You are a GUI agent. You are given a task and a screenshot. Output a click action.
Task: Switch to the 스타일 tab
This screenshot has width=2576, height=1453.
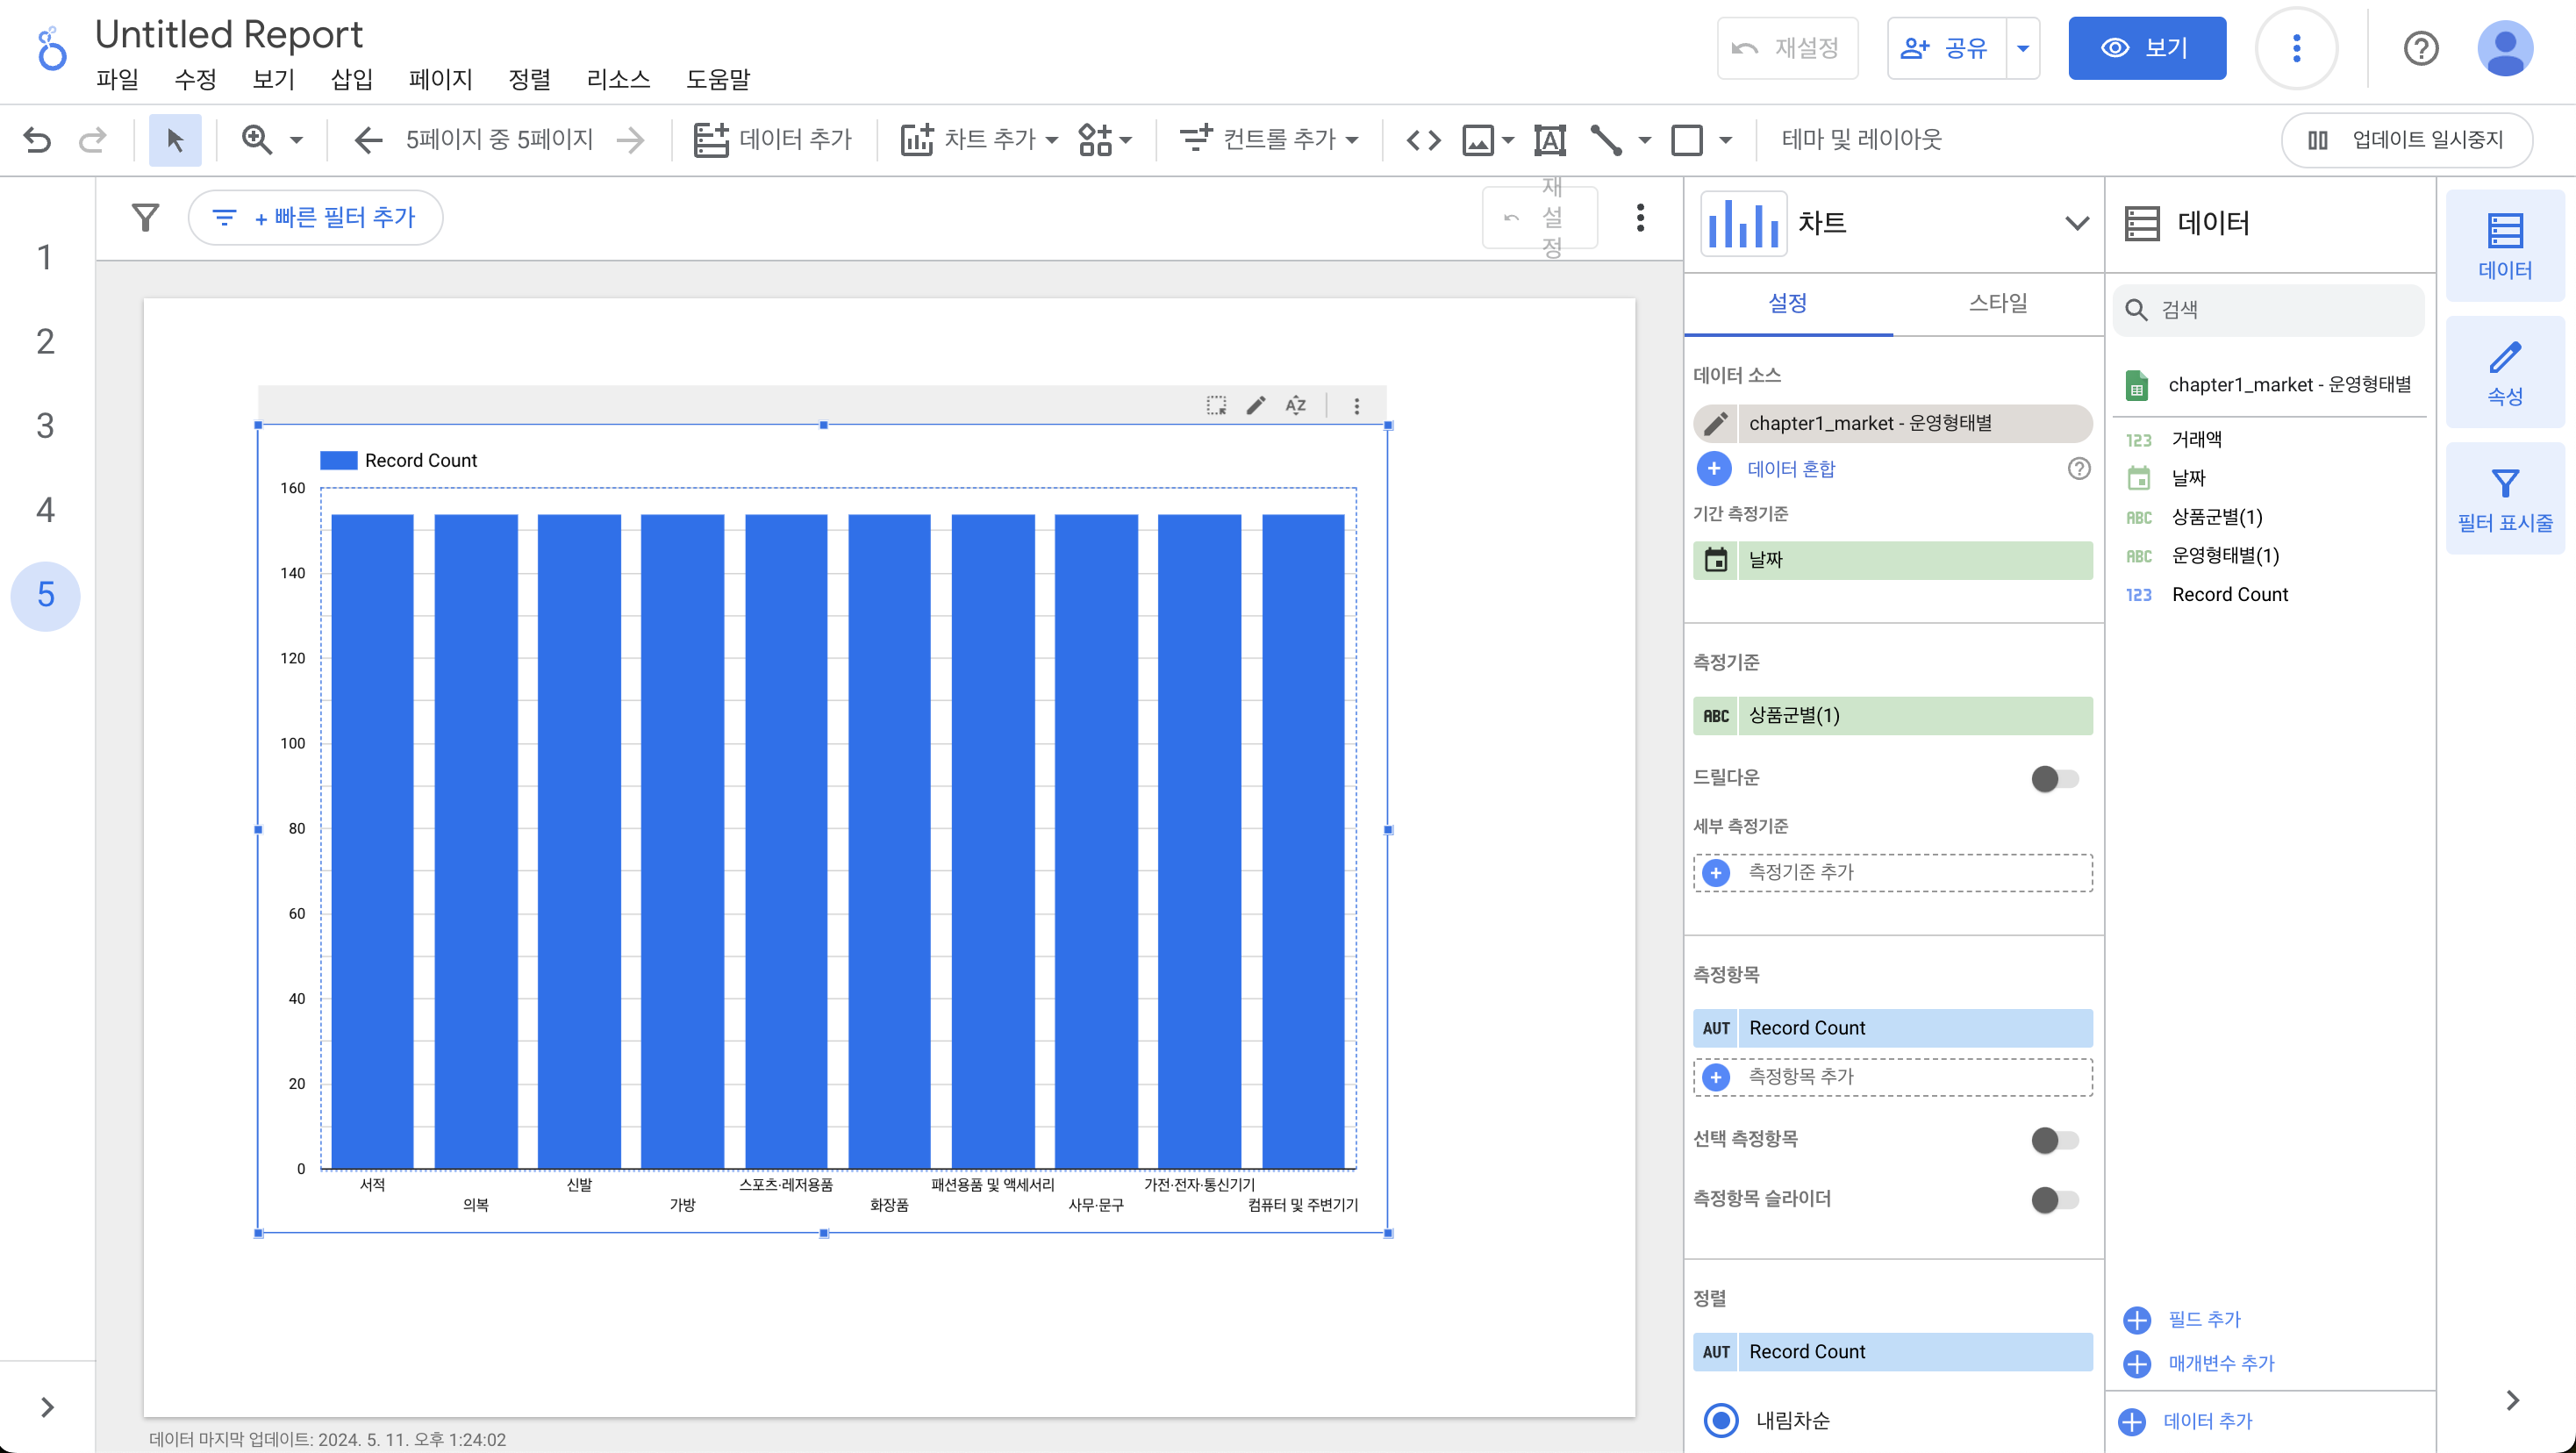[1997, 303]
